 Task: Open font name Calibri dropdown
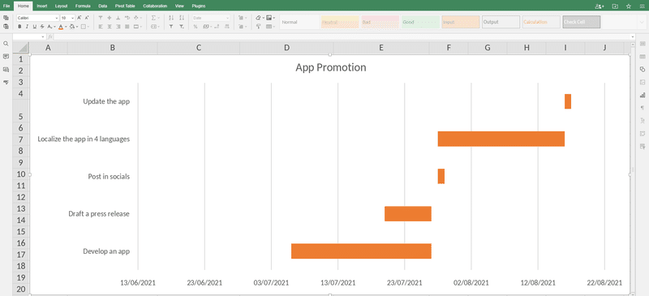(57, 18)
